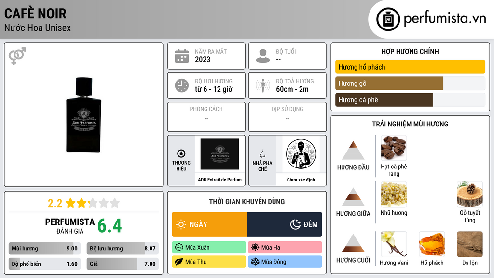
Task: Click the sun icon for Mùa Hạ
Action: (x=255, y=248)
